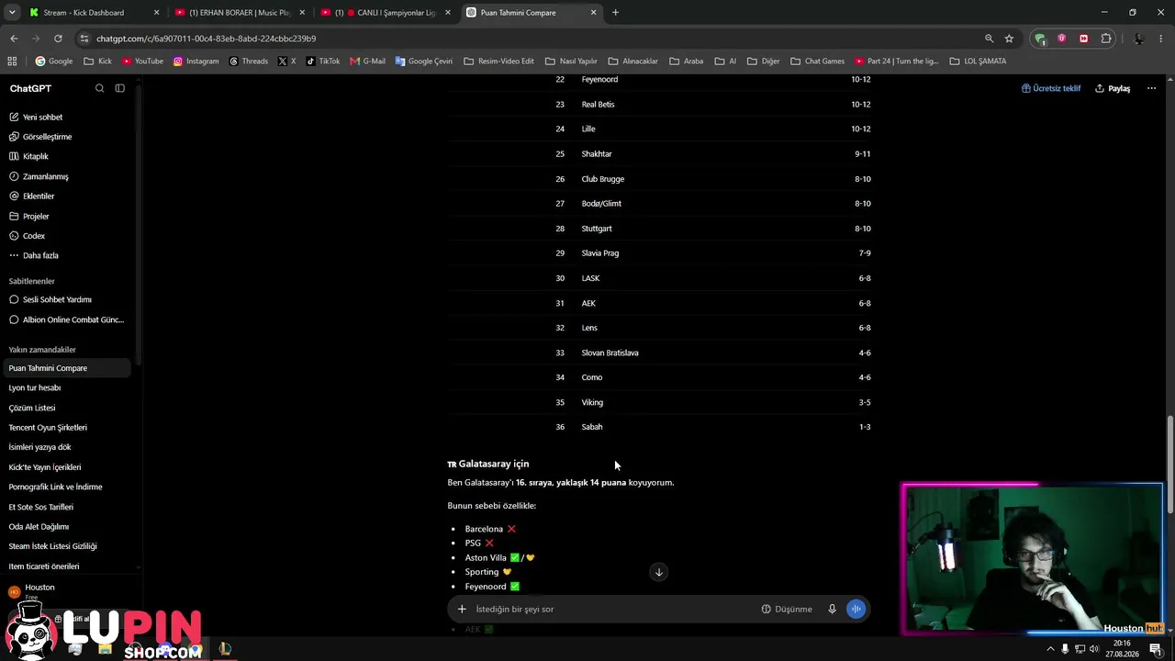The width and height of the screenshot is (1175, 661).
Task: Show hidden system tray icons
Action: [x=1051, y=649]
